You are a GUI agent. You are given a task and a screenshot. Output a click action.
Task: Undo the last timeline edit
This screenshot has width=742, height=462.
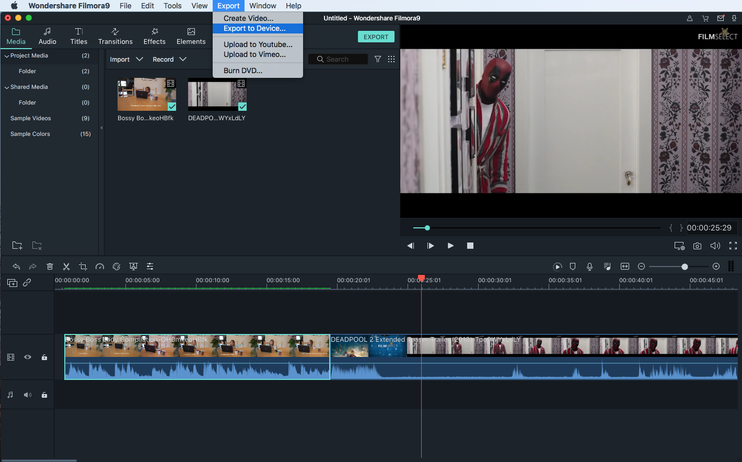click(16, 267)
